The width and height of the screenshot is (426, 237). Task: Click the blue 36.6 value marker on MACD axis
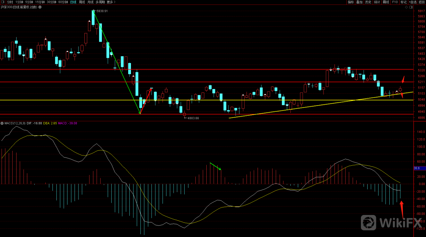[x=417, y=168]
